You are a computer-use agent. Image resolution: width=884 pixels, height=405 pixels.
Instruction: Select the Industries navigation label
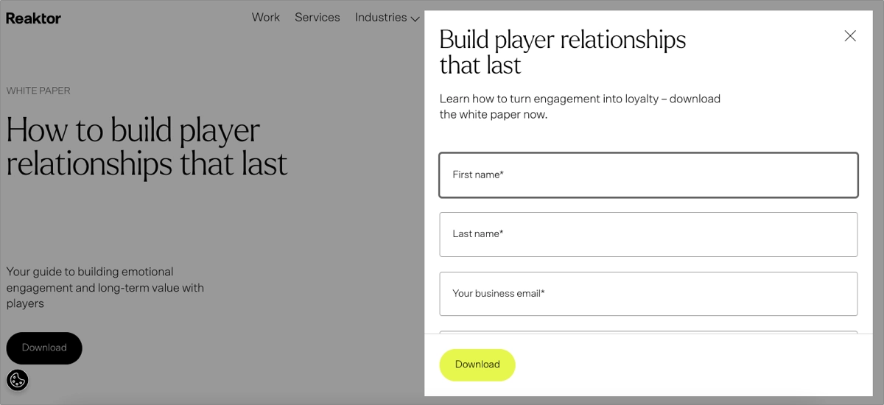tap(381, 18)
